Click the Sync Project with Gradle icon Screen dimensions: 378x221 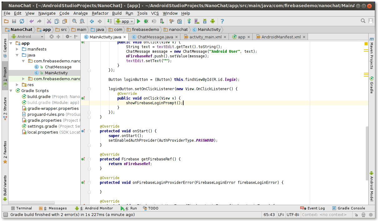[x=189, y=21]
